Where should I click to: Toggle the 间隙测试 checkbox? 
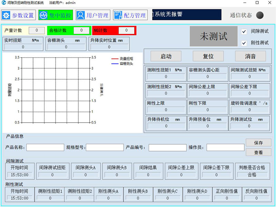tap(244, 31)
